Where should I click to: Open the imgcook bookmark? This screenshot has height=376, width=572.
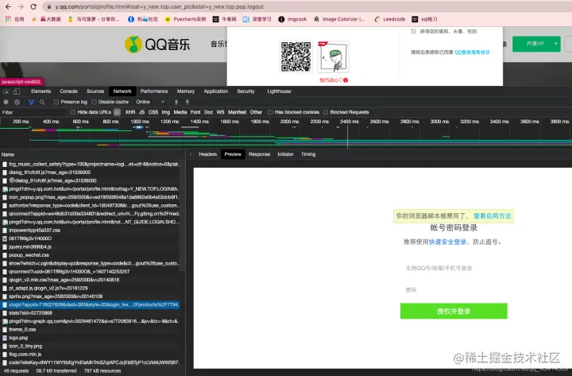click(x=292, y=19)
